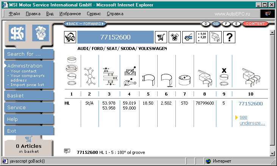Click the 18.50 width value
This screenshot has height=166, width=277.
(148, 103)
